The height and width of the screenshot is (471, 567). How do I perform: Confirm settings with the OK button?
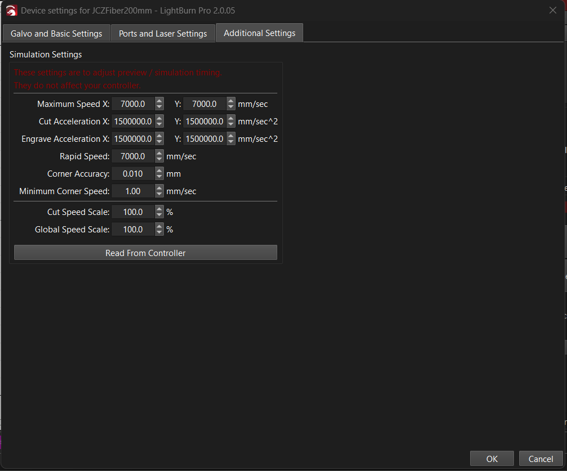tap(491, 459)
